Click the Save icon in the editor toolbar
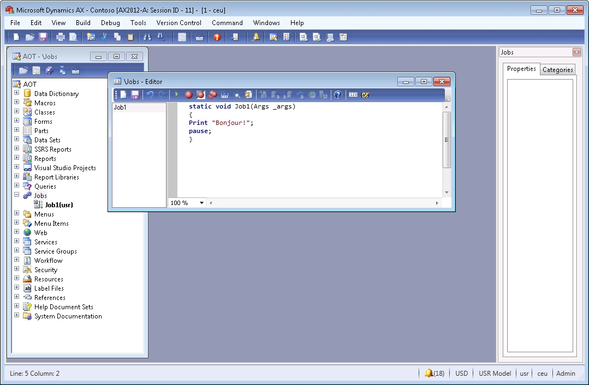This screenshot has height=385, width=589. 135,95
